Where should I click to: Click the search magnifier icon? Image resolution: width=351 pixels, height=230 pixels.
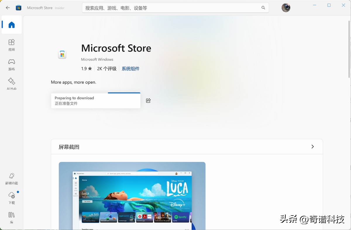click(x=263, y=8)
